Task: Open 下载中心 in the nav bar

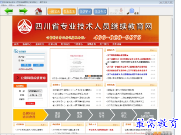Action: pyautogui.click(x=78, y=44)
